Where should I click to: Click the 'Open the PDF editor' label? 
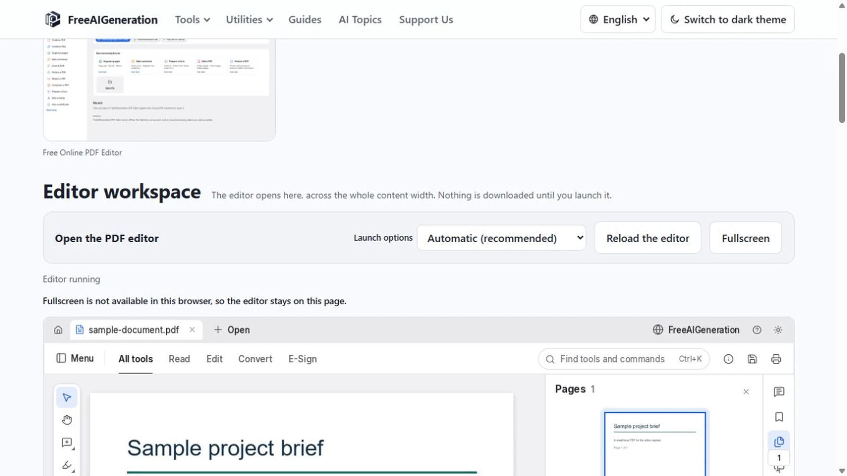click(107, 239)
